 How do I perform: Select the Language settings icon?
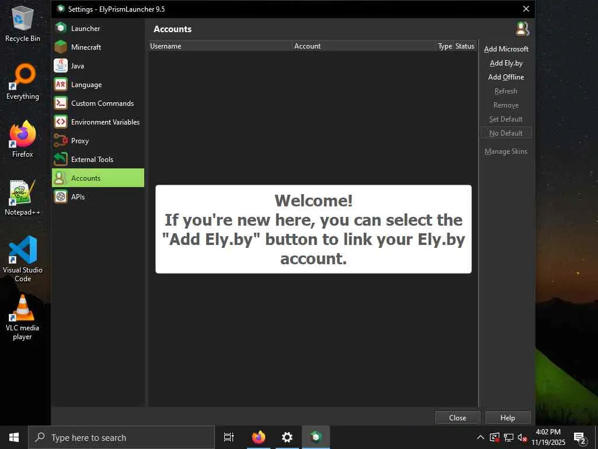(x=61, y=84)
